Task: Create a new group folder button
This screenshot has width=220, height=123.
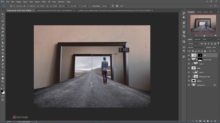Action: click(x=208, y=121)
